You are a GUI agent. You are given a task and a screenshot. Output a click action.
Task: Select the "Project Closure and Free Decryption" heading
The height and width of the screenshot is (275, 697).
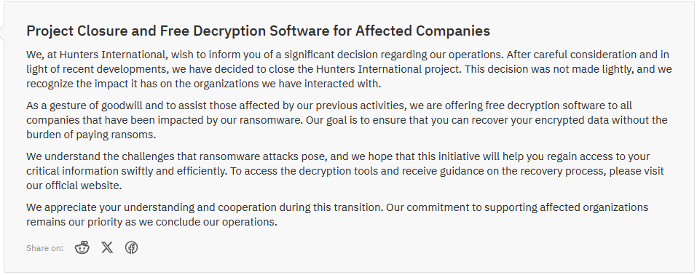[x=258, y=31]
